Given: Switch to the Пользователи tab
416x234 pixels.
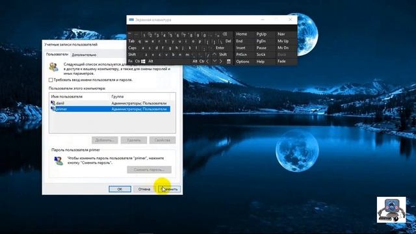Looking at the screenshot, I should point(57,55).
